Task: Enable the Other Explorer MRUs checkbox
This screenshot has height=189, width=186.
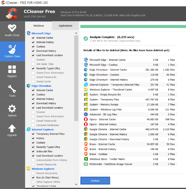Action: tap(33, 182)
